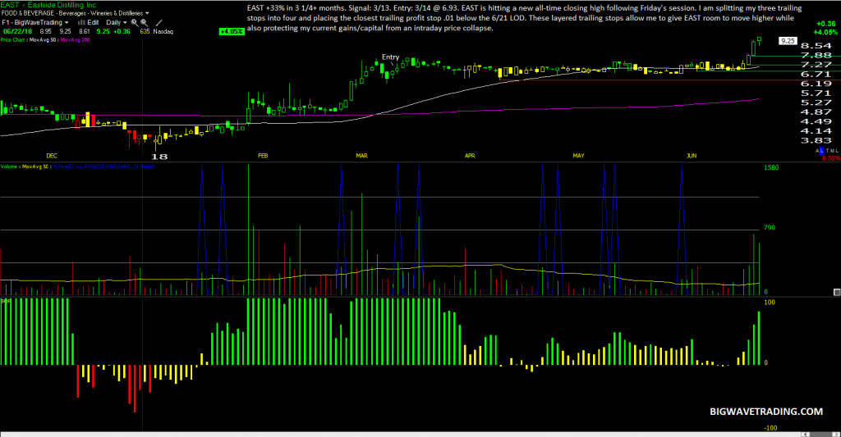
Task: Toggle the A scaling option
Action: [x=817, y=151]
